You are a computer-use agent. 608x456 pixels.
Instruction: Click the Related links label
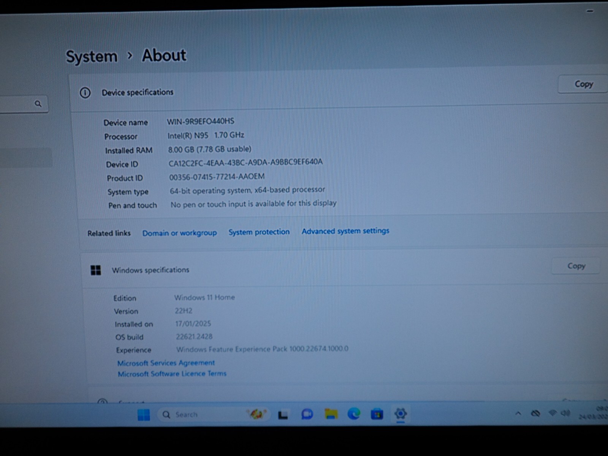click(109, 233)
